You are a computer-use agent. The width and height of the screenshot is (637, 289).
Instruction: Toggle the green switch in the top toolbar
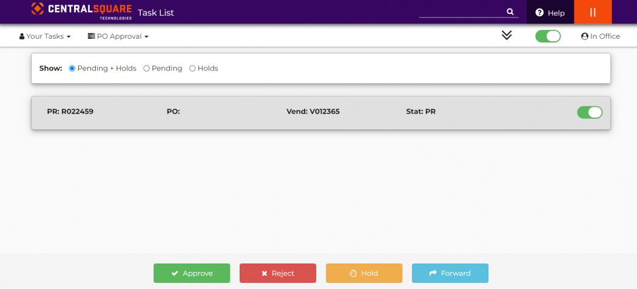point(548,36)
